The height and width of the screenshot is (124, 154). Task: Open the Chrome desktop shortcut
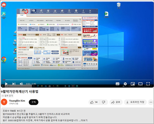pos(4,60)
